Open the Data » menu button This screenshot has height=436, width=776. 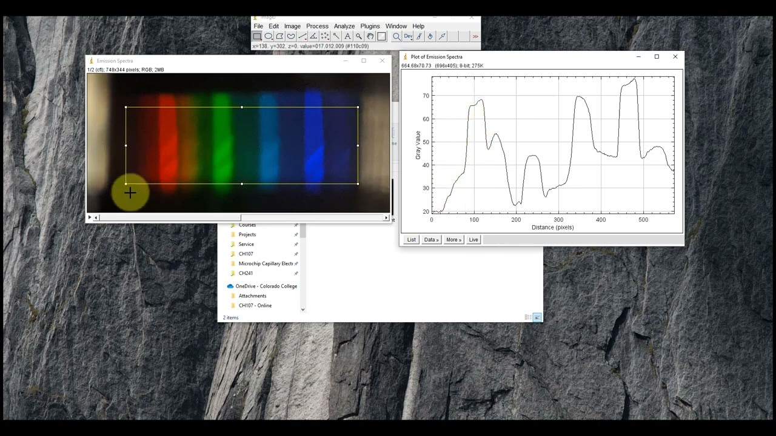(431, 240)
